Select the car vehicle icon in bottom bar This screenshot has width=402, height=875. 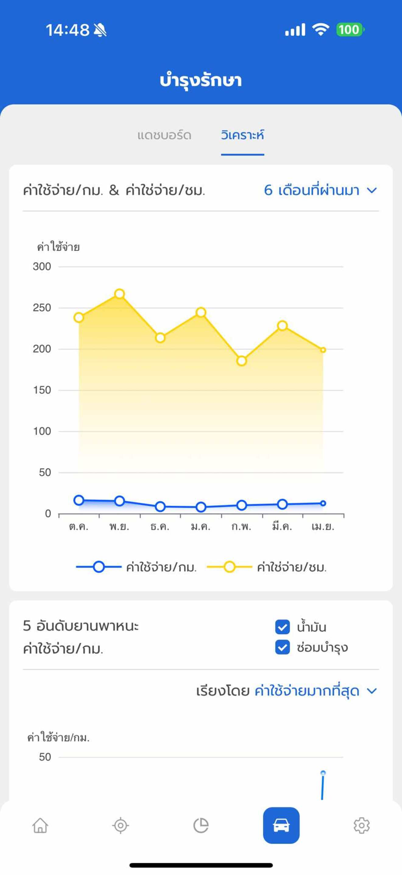point(281,825)
